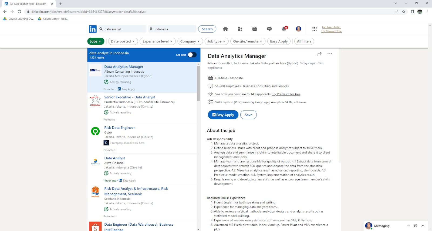Open the Astra Financial Data Analyst listing
The width and height of the screenshot is (432, 231).
(115, 158)
